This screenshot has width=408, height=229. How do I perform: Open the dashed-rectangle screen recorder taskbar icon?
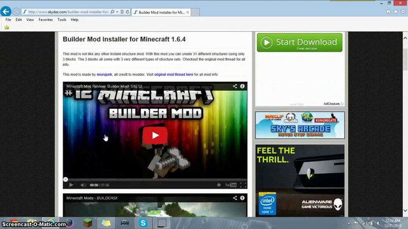[161, 223]
